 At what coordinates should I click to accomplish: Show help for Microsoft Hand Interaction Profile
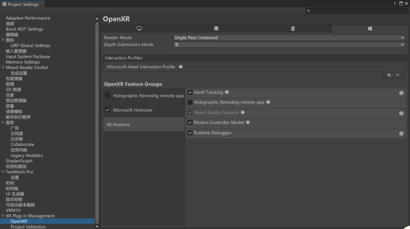pyautogui.click(x=181, y=67)
